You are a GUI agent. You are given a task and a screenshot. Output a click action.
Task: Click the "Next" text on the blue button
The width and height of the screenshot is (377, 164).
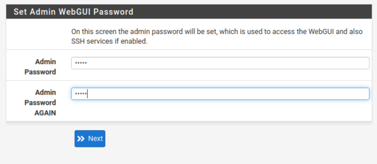click(95, 139)
